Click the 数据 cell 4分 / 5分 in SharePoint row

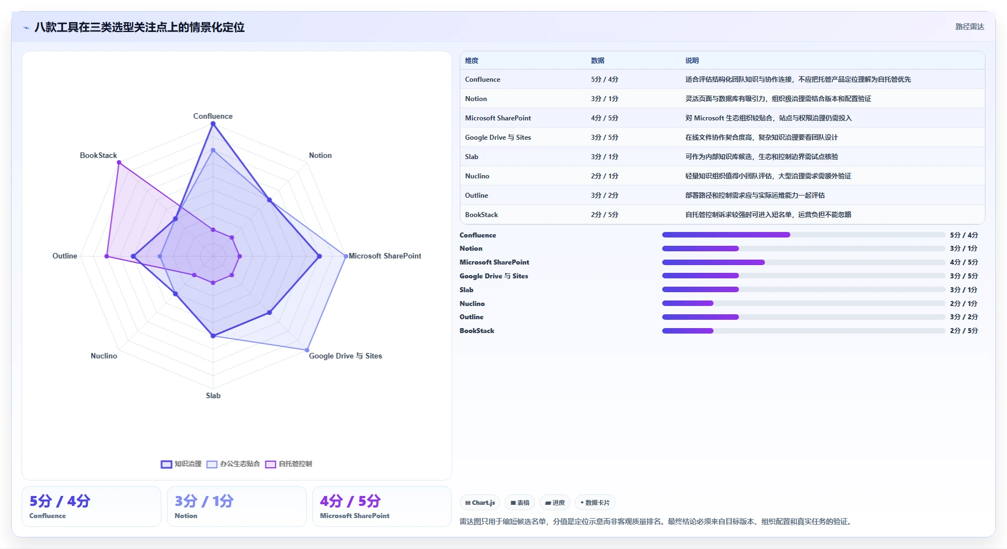point(605,118)
